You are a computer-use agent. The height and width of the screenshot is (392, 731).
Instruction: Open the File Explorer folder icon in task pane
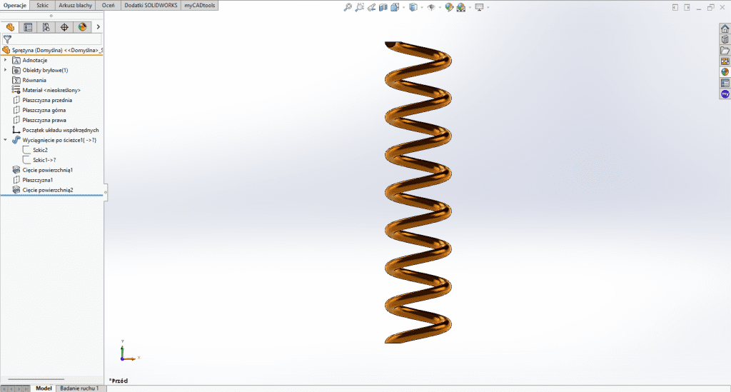(725, 50)
